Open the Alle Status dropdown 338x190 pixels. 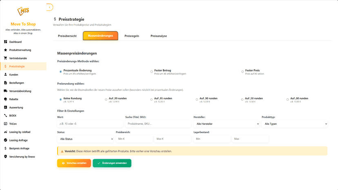85,139
